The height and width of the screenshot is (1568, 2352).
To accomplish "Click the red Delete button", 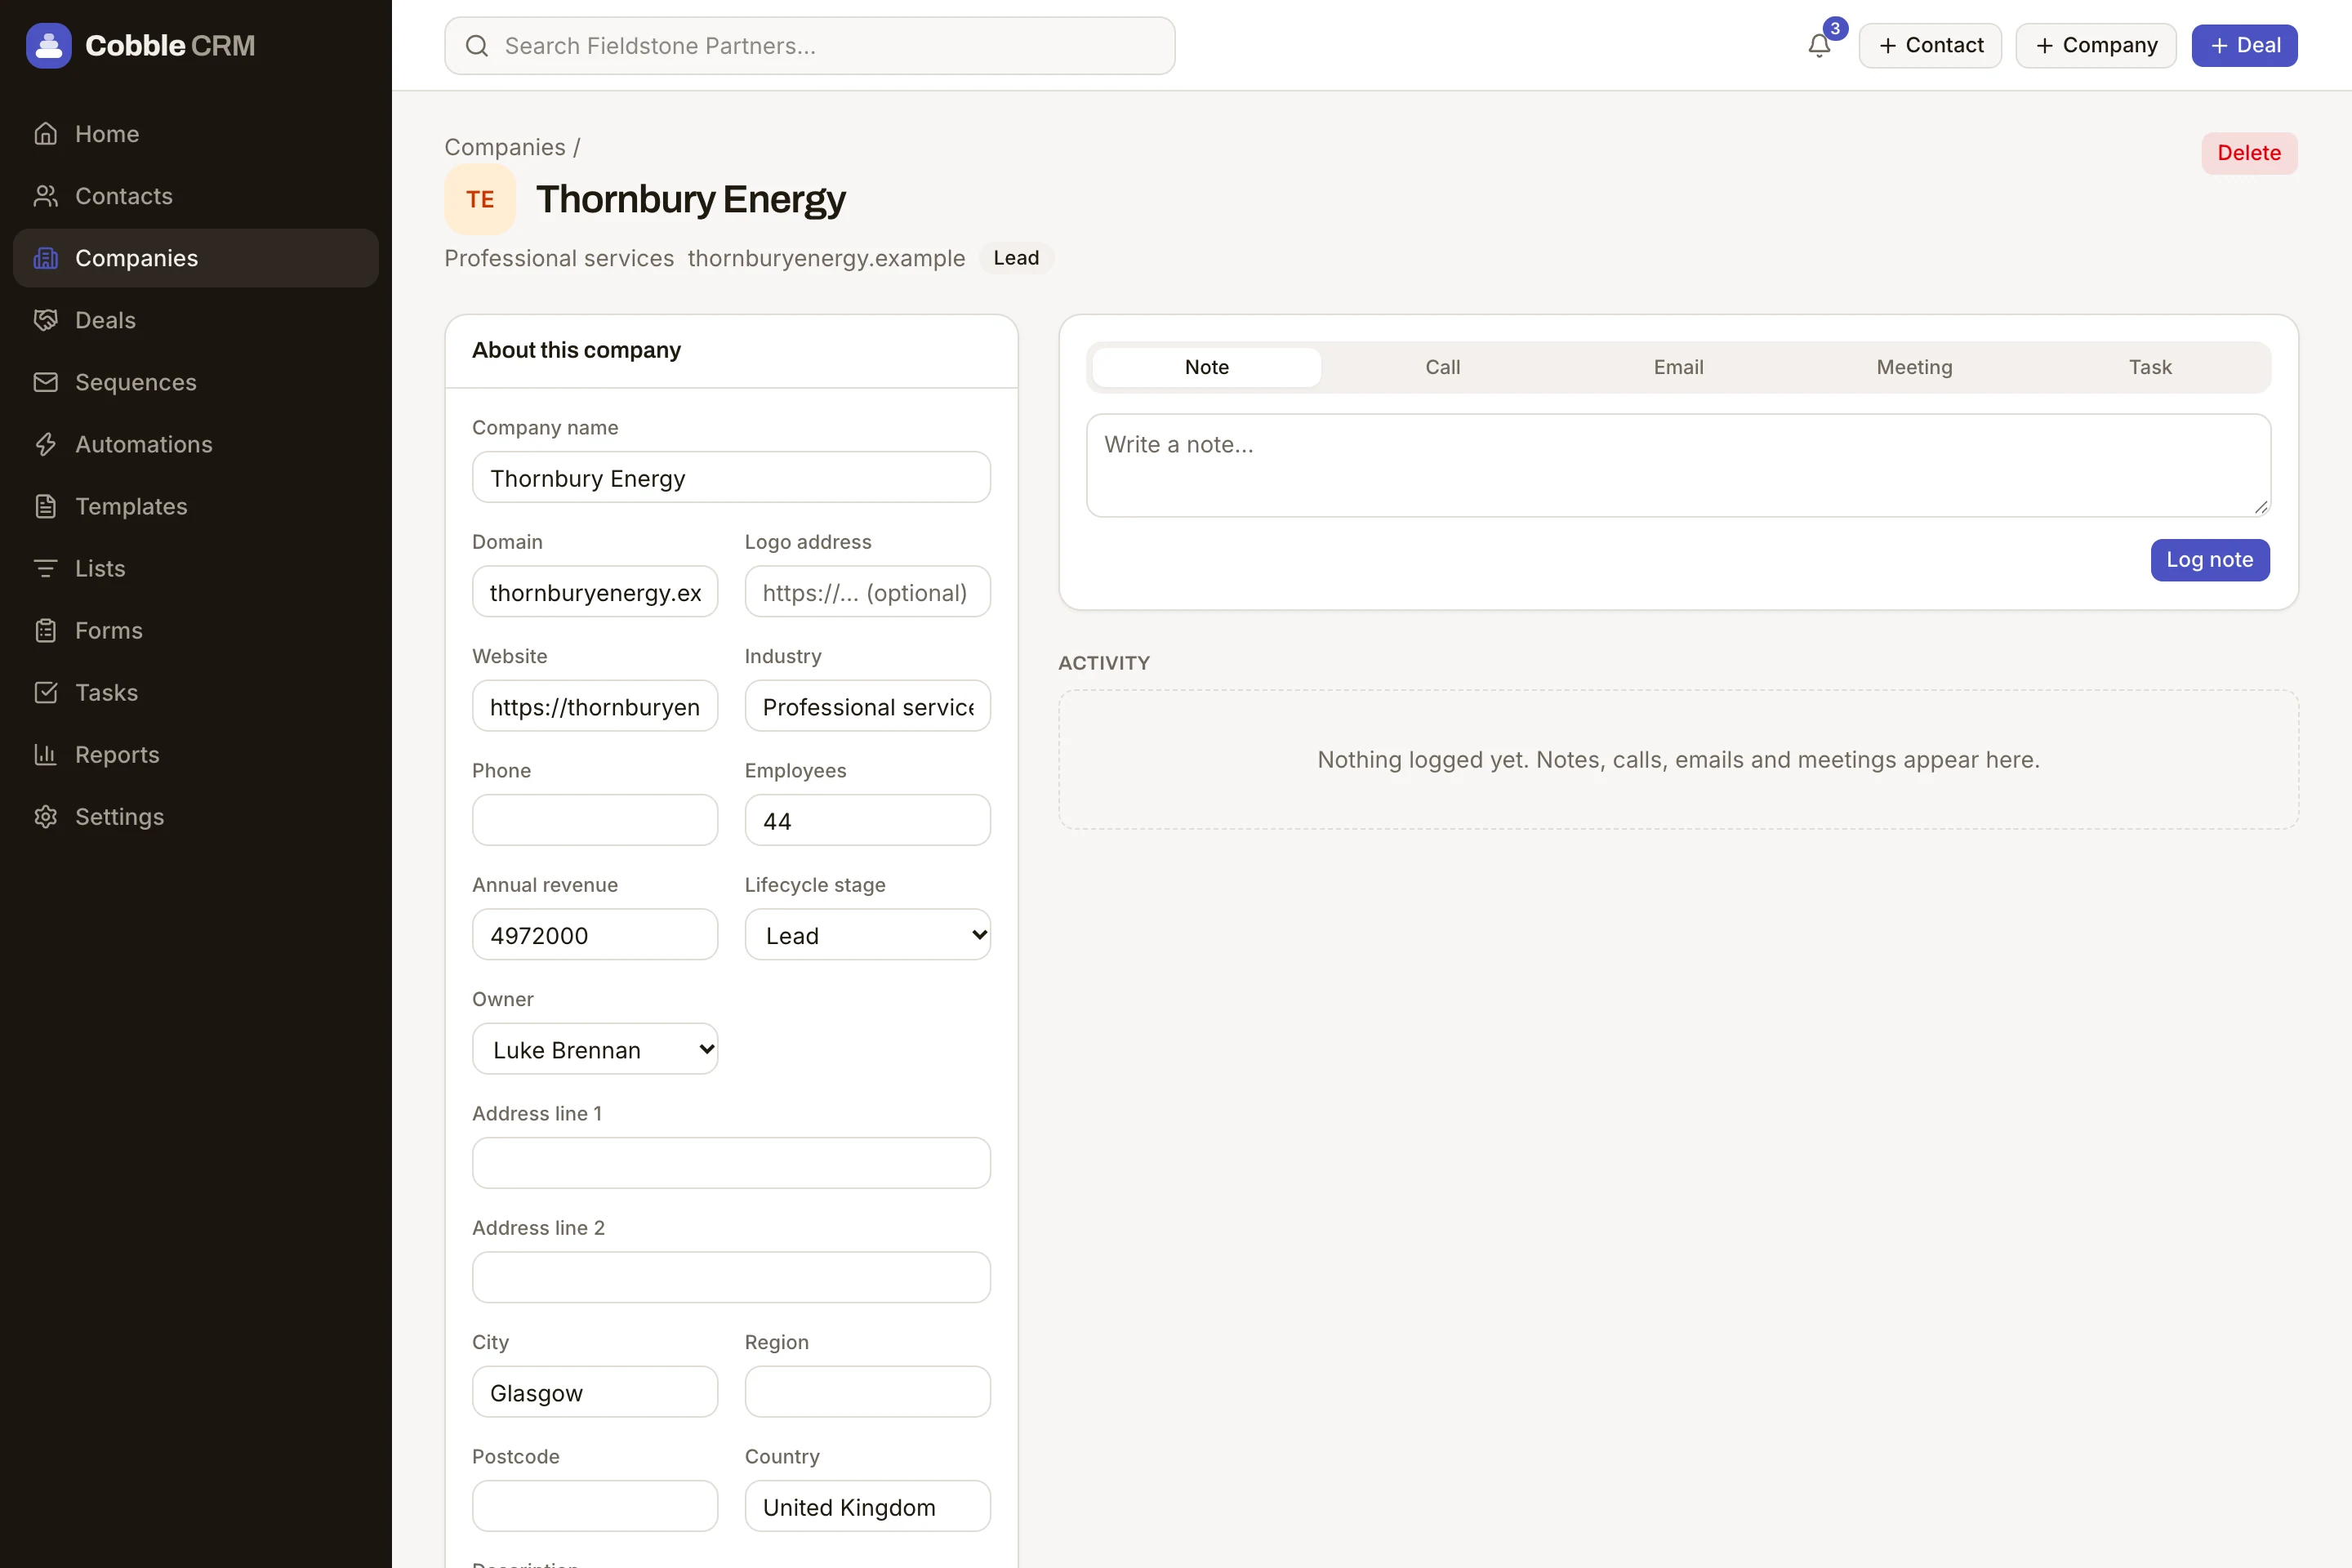I will click(x=2249, y=153).
